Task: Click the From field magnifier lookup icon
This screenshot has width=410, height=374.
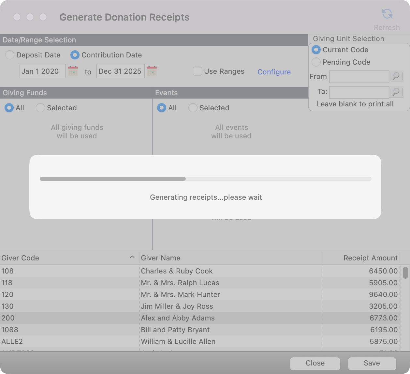Action: point(396,76)
